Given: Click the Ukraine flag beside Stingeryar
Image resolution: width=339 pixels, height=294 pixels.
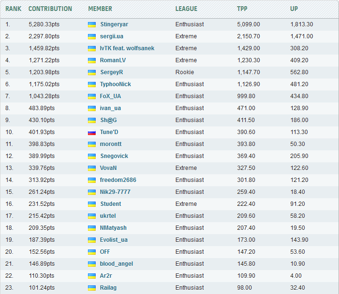Looking at the screenshot, I should [x=92, y=24].
